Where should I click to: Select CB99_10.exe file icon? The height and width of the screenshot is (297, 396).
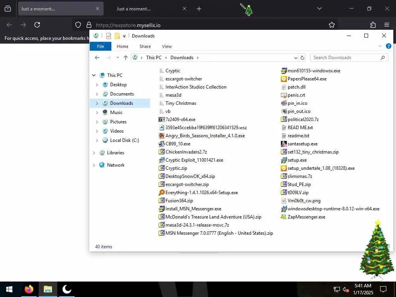coord(161,144)
